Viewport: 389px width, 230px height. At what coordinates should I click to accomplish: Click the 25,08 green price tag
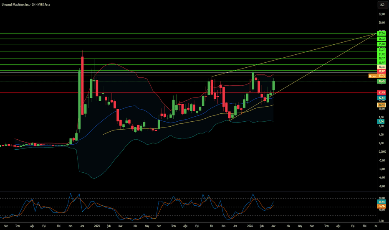click(x=381, y=44)
